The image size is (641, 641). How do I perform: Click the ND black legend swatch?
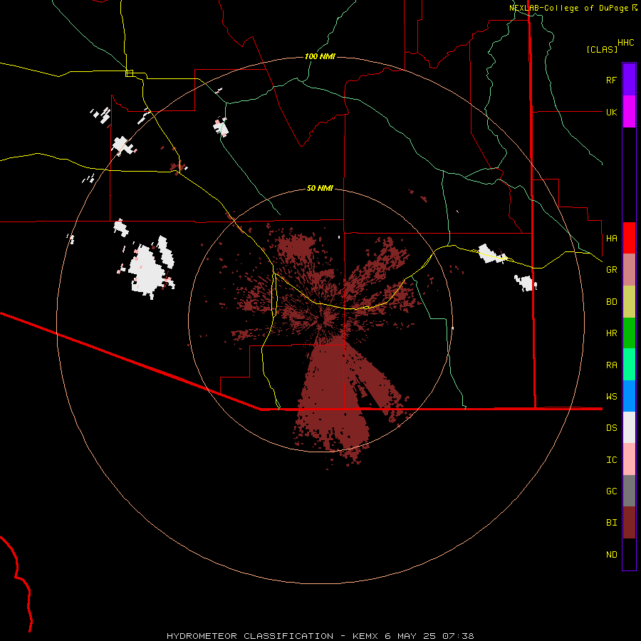629,554
